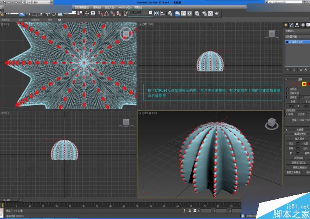This screenshot has height=219, width=310.
Task: Click frame 50 on the timeline
Action: pos(137,206)
